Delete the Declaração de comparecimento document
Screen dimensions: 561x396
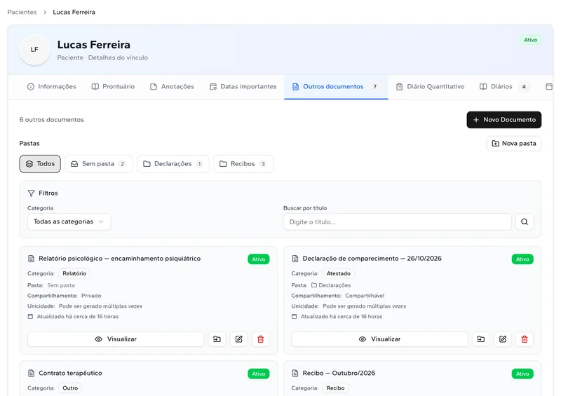525,339
